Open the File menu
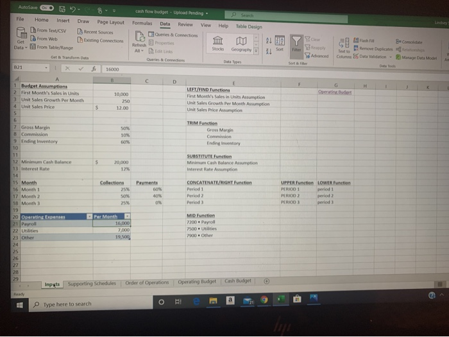Image resolution: width=449 pixels, height=337 pixels. (x=20, y=19)
